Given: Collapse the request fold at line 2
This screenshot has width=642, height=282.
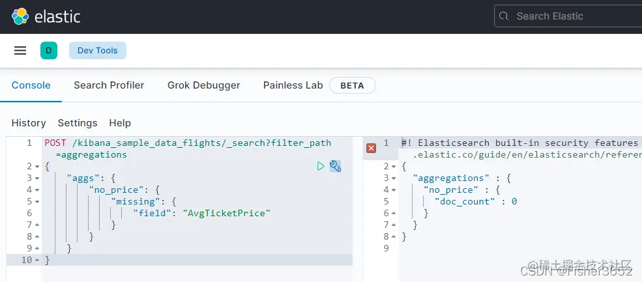Looking at the screenshot, I should tap(37, 167).
